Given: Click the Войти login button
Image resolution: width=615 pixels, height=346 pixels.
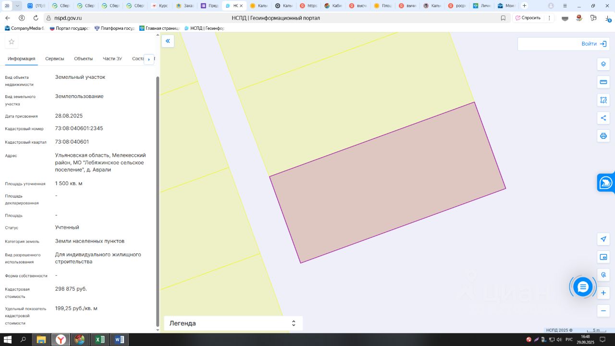Looking at the screenshot, I should (x=594, y=44).
